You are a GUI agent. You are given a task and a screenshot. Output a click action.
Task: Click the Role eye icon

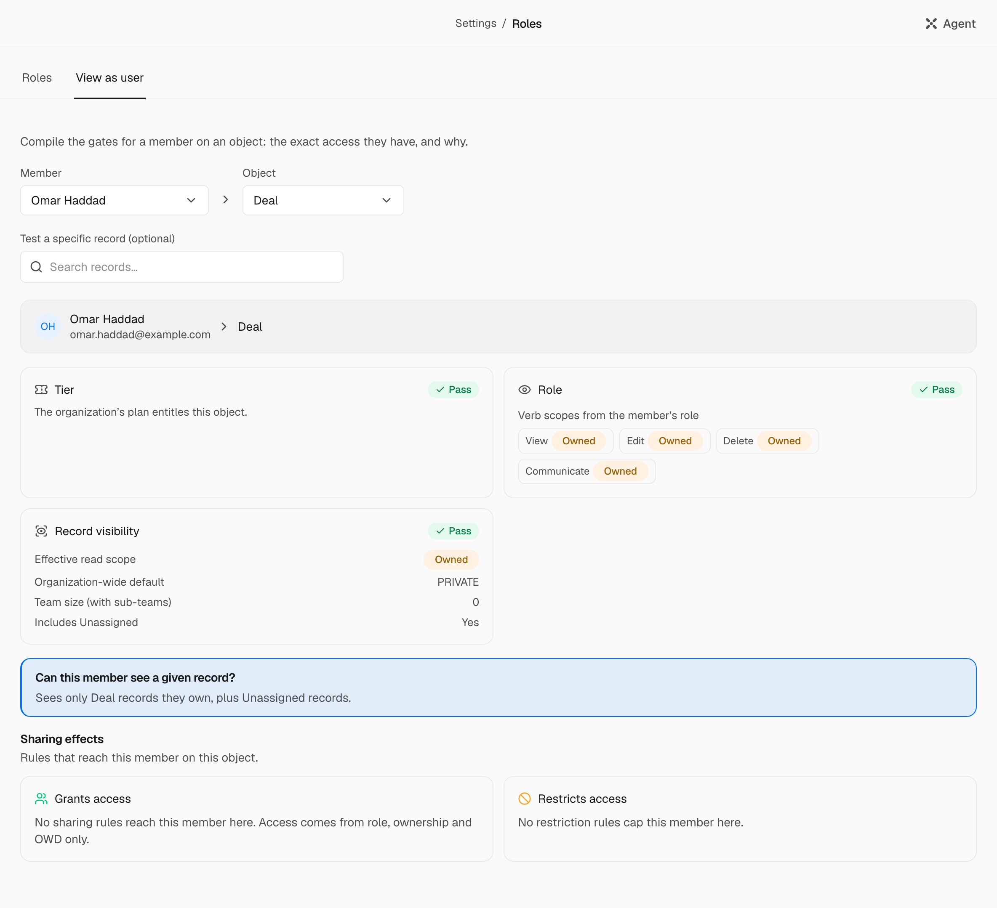click(524, 390)
